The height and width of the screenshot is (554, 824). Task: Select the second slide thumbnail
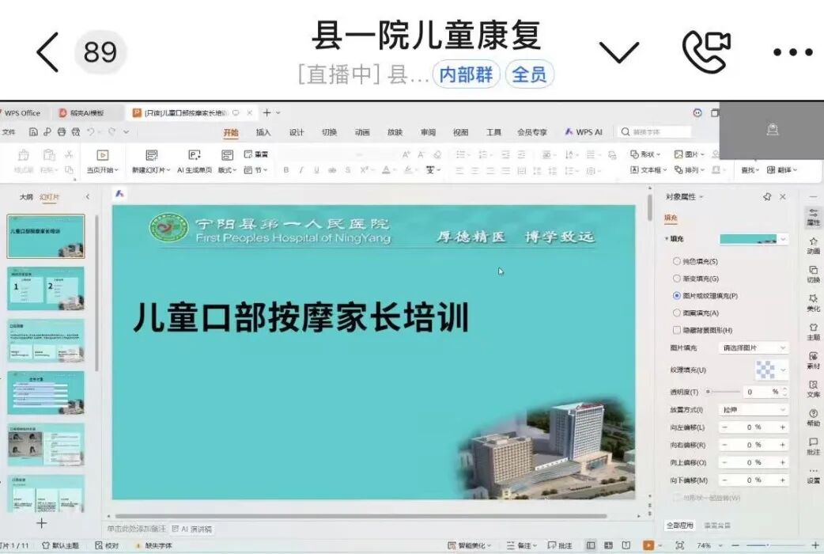click(46, 288)
